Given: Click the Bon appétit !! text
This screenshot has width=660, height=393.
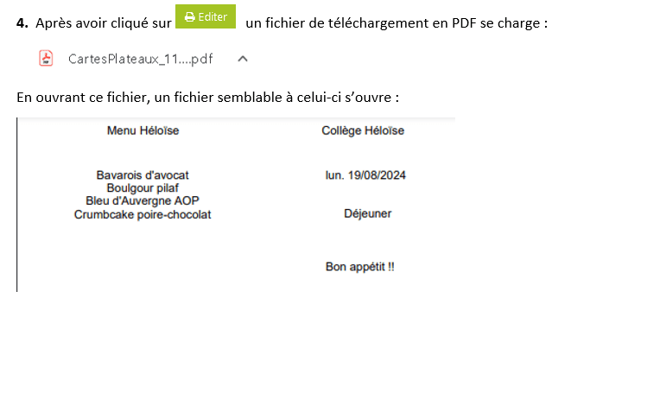Looking at the screenshot, I should [360, 267].
